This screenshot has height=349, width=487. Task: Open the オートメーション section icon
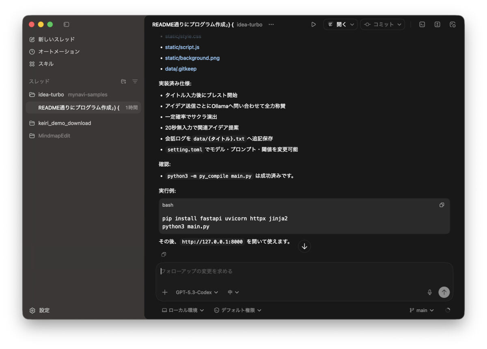point(33,51)
